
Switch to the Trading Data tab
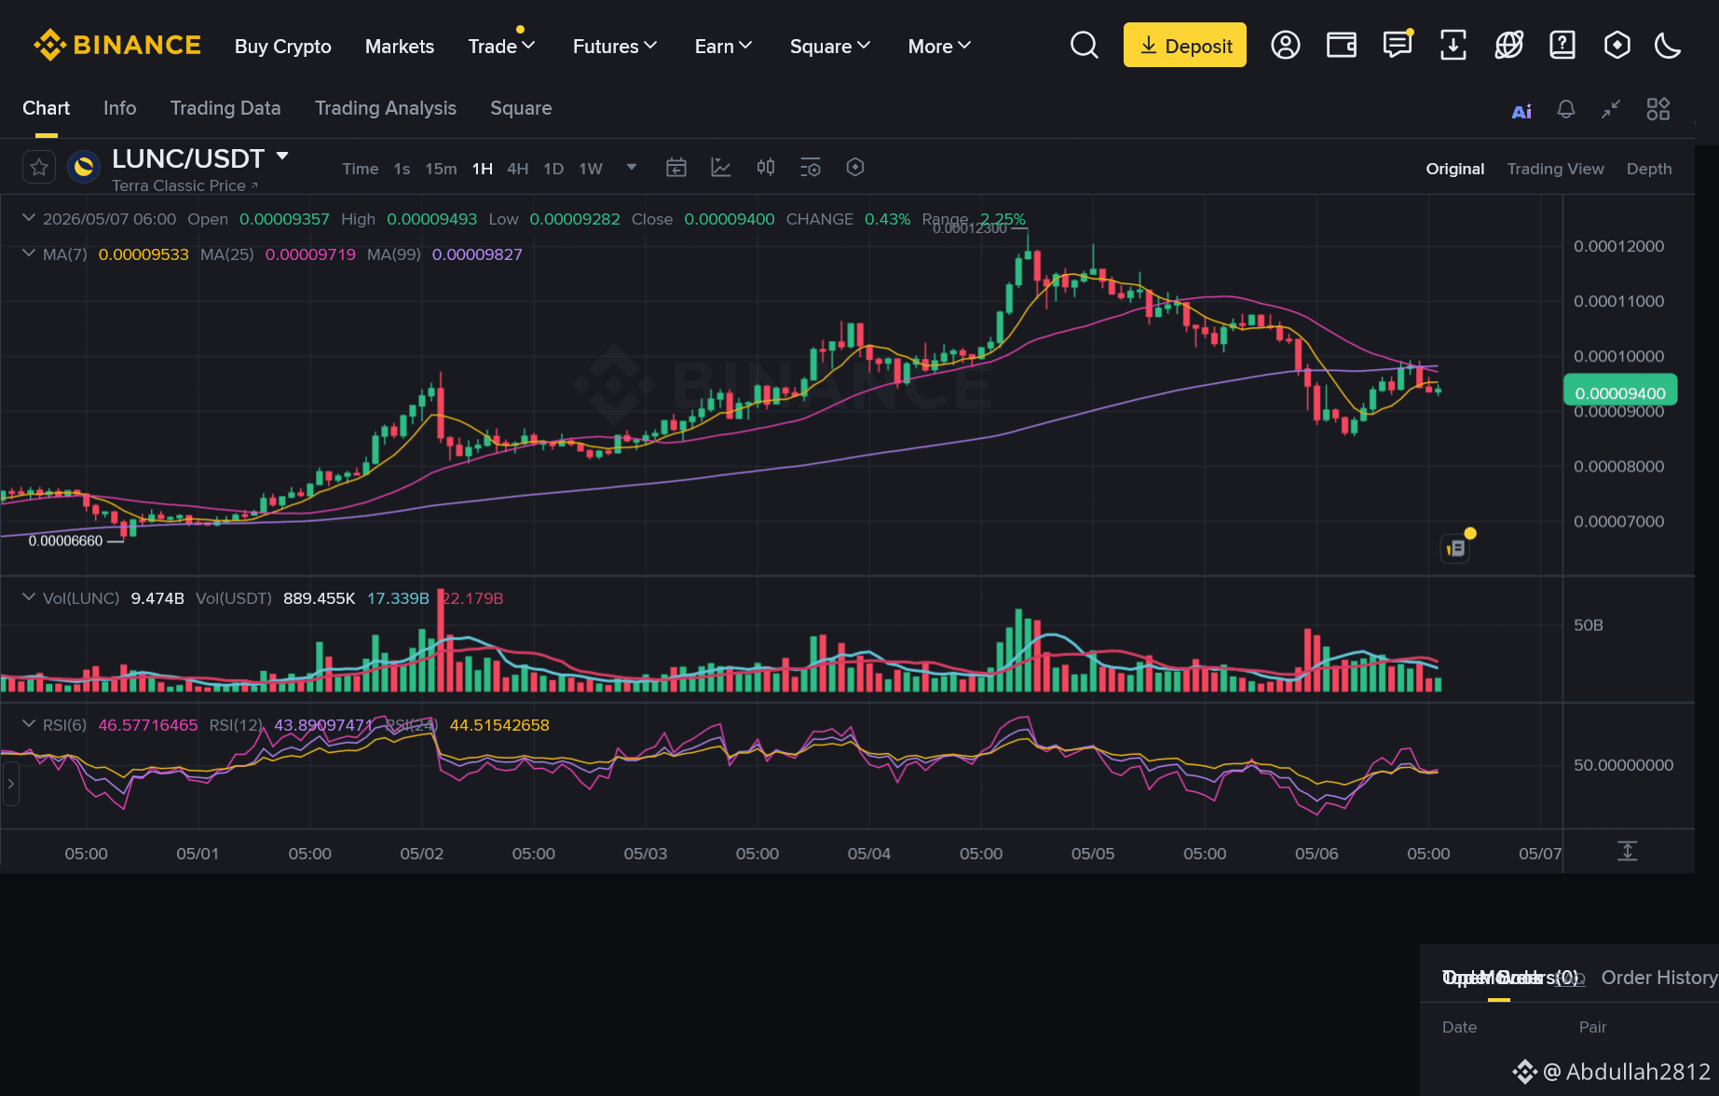pos(225,108)
